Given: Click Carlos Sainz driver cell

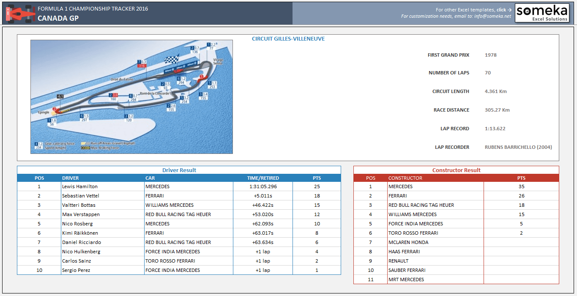Looking at the screenshot, I should (x=103, y=261).
